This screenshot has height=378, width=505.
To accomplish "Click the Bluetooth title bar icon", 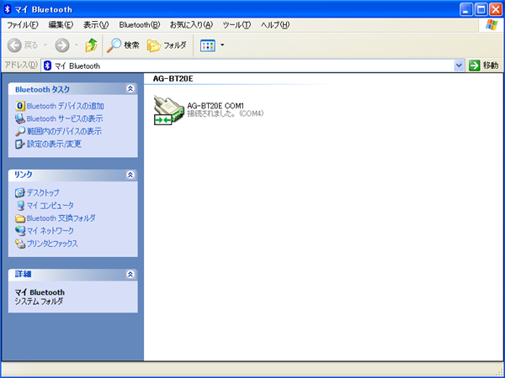I will point(8,9).
